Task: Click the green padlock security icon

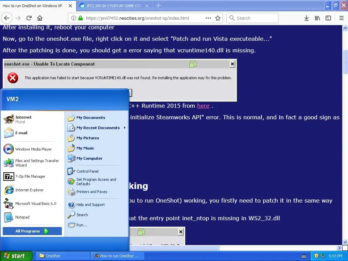Action: (x=81, y=18)
